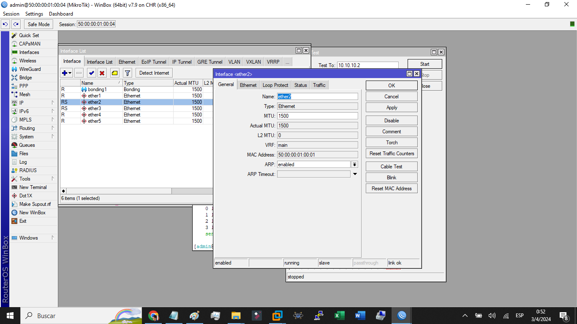Image resolution: width=577 pixels, height=324 pixels.
Task: Open New WinBox from sidebar
Action: (x=32, y=213)
